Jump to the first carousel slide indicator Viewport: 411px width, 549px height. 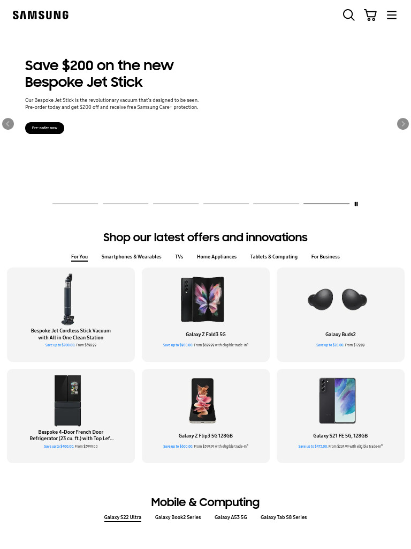pyautogui.click(x=75, y=204)
